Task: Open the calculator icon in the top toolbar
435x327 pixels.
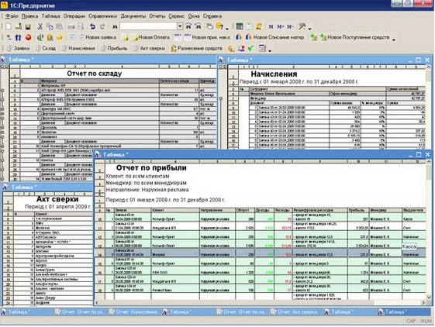Action: click(x=240, y=26)
